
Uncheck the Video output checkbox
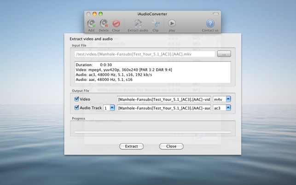tap(76, 99)
